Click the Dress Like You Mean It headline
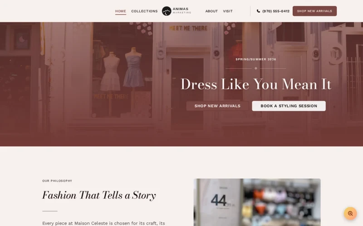Viewport: 363px width, 226px height. pos(256,84)
